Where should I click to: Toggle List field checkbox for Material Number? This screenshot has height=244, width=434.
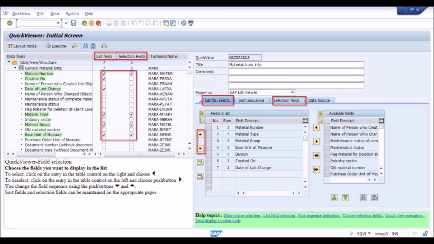pos(104,74)
